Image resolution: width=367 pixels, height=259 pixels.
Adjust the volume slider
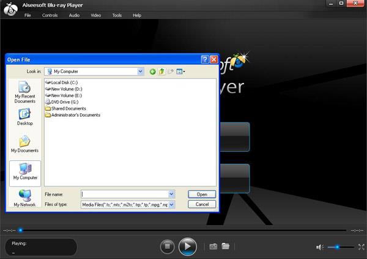click(x=341, y=247)
